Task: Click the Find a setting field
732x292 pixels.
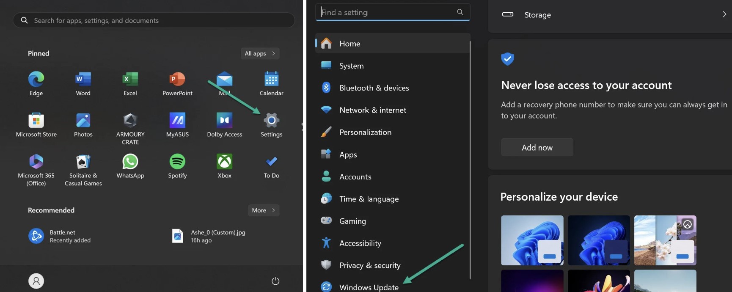Action: tap(393, 12)
